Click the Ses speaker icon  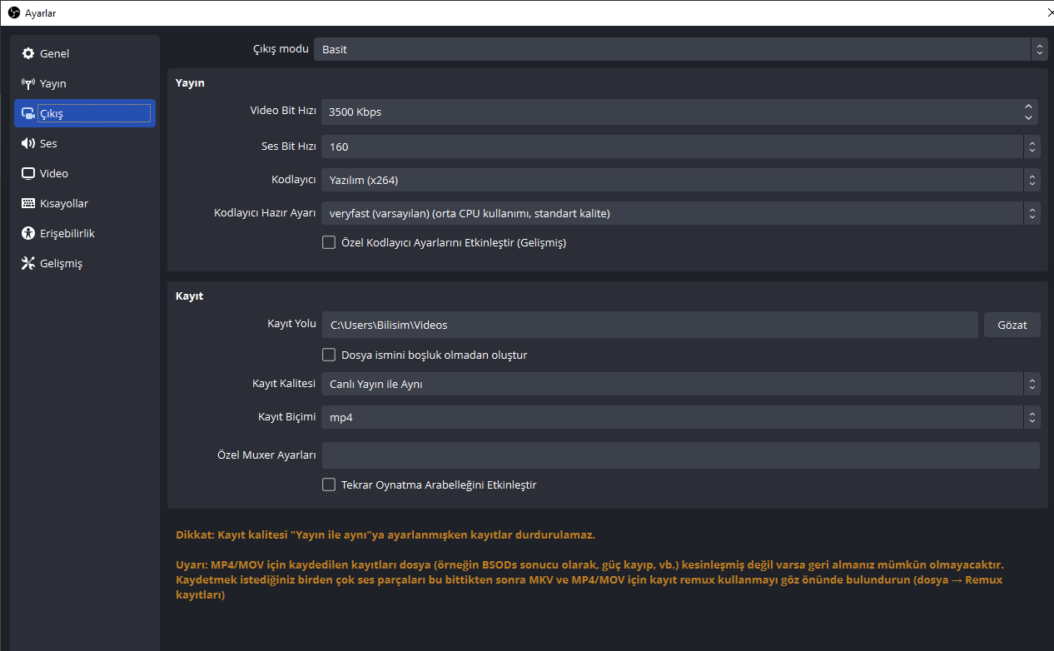28,143
